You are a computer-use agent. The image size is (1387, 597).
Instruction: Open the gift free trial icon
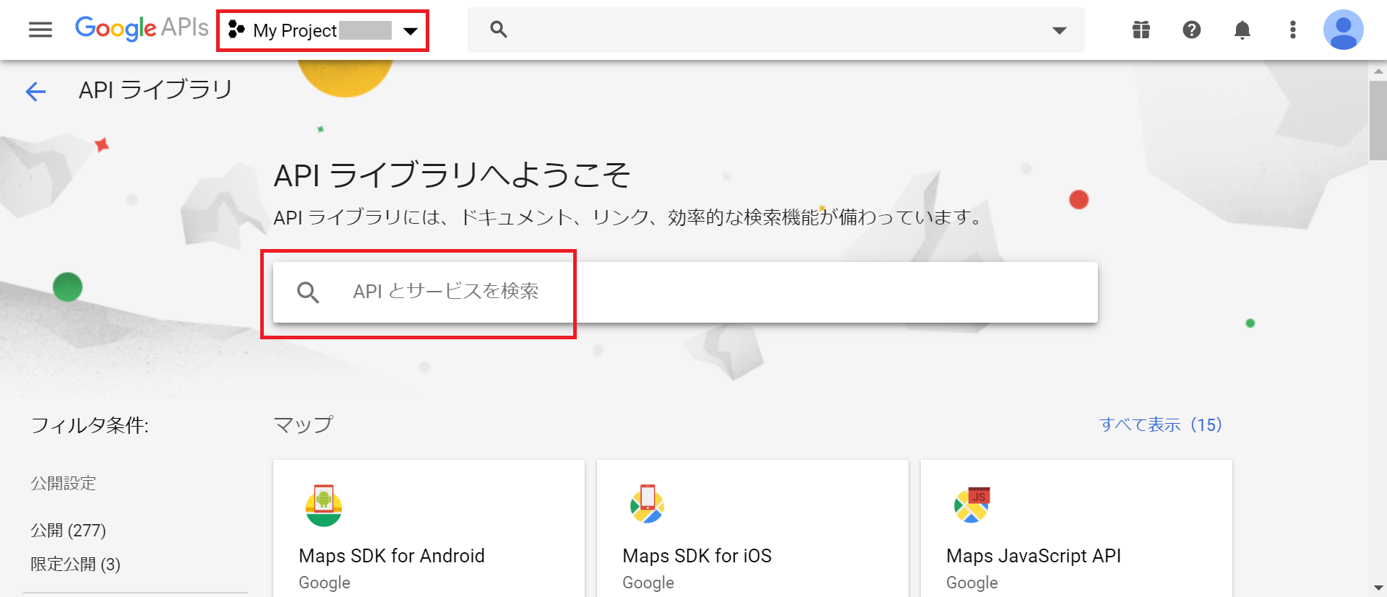(1141, 30)
